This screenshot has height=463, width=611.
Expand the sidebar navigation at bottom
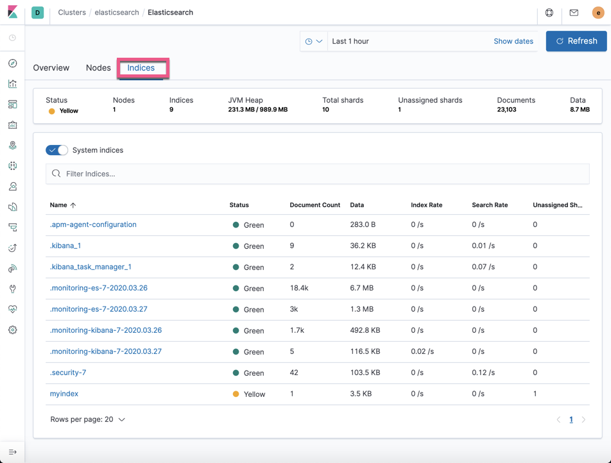tap(12, 452)
